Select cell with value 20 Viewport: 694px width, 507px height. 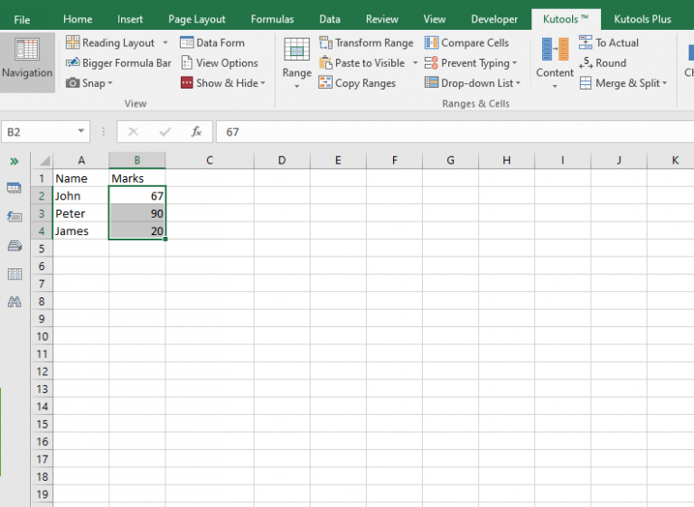[137, 231]
